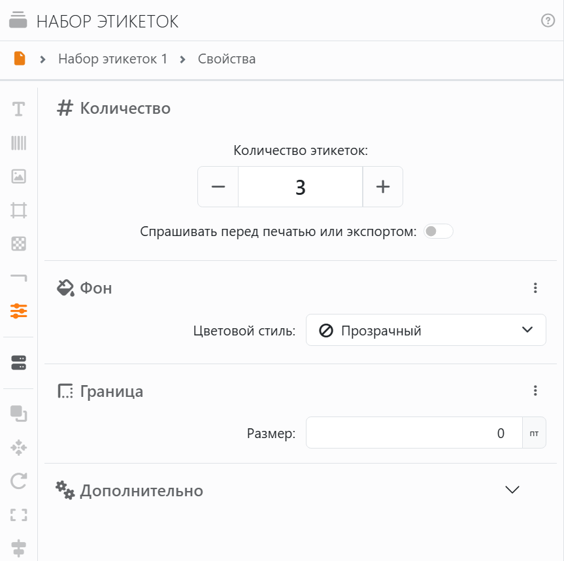Click the label count field showing 3

tap(301, 187)
